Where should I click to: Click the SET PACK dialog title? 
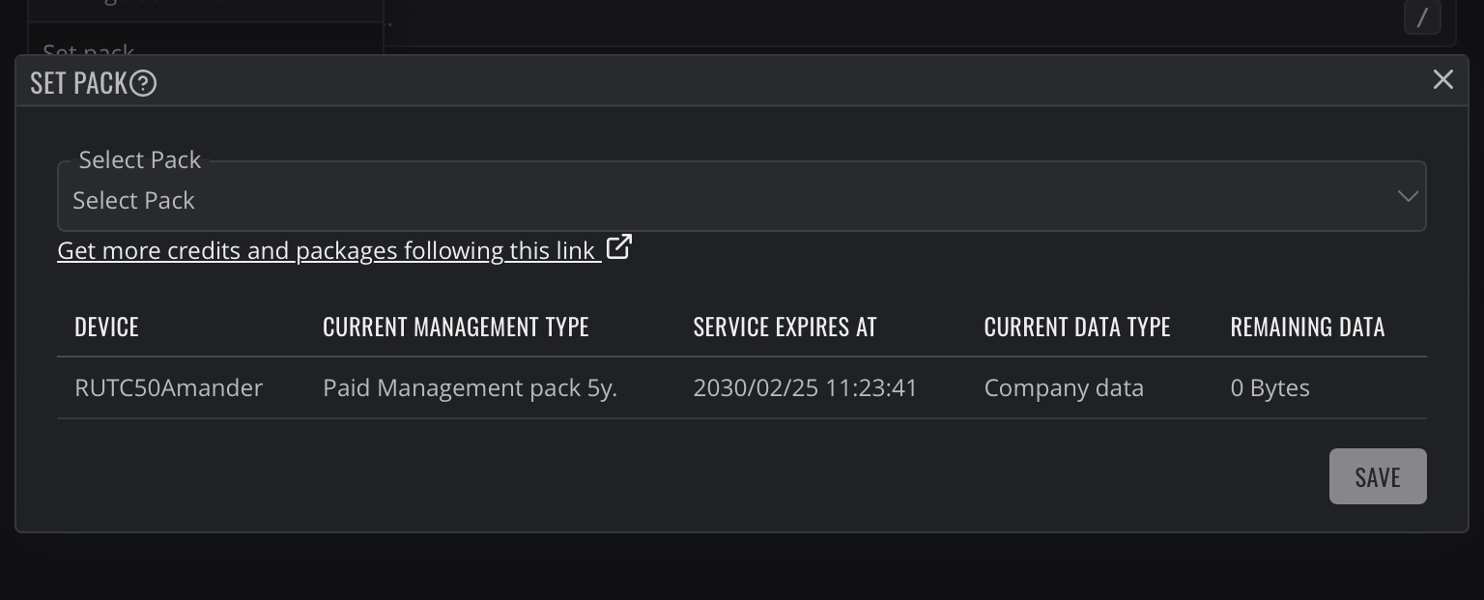[x=78, y=83]
